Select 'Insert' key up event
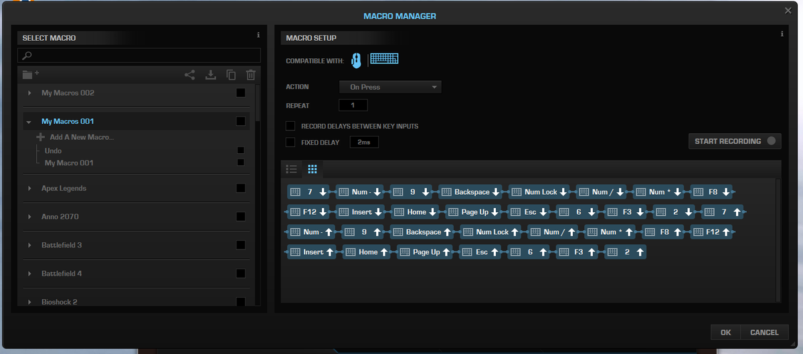 click(x=312, y=252)
